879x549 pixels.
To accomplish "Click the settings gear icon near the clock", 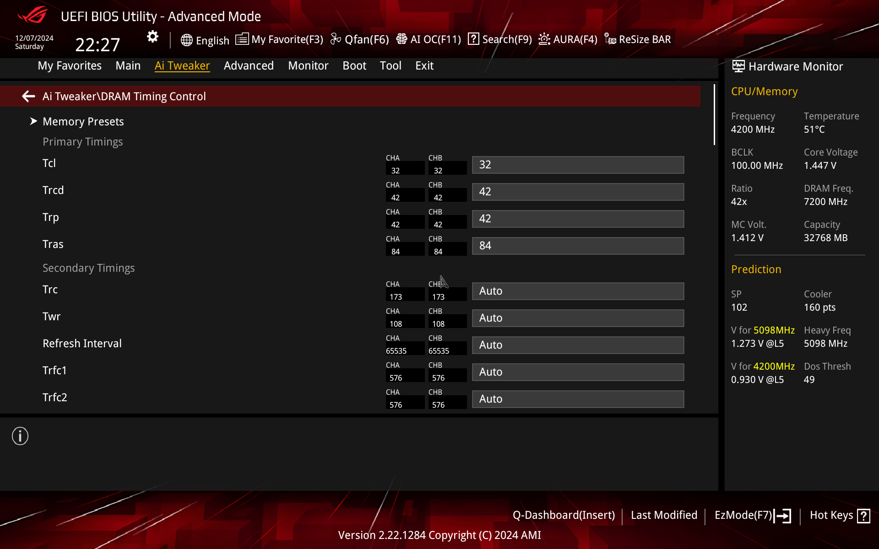I will coord(152,37).
